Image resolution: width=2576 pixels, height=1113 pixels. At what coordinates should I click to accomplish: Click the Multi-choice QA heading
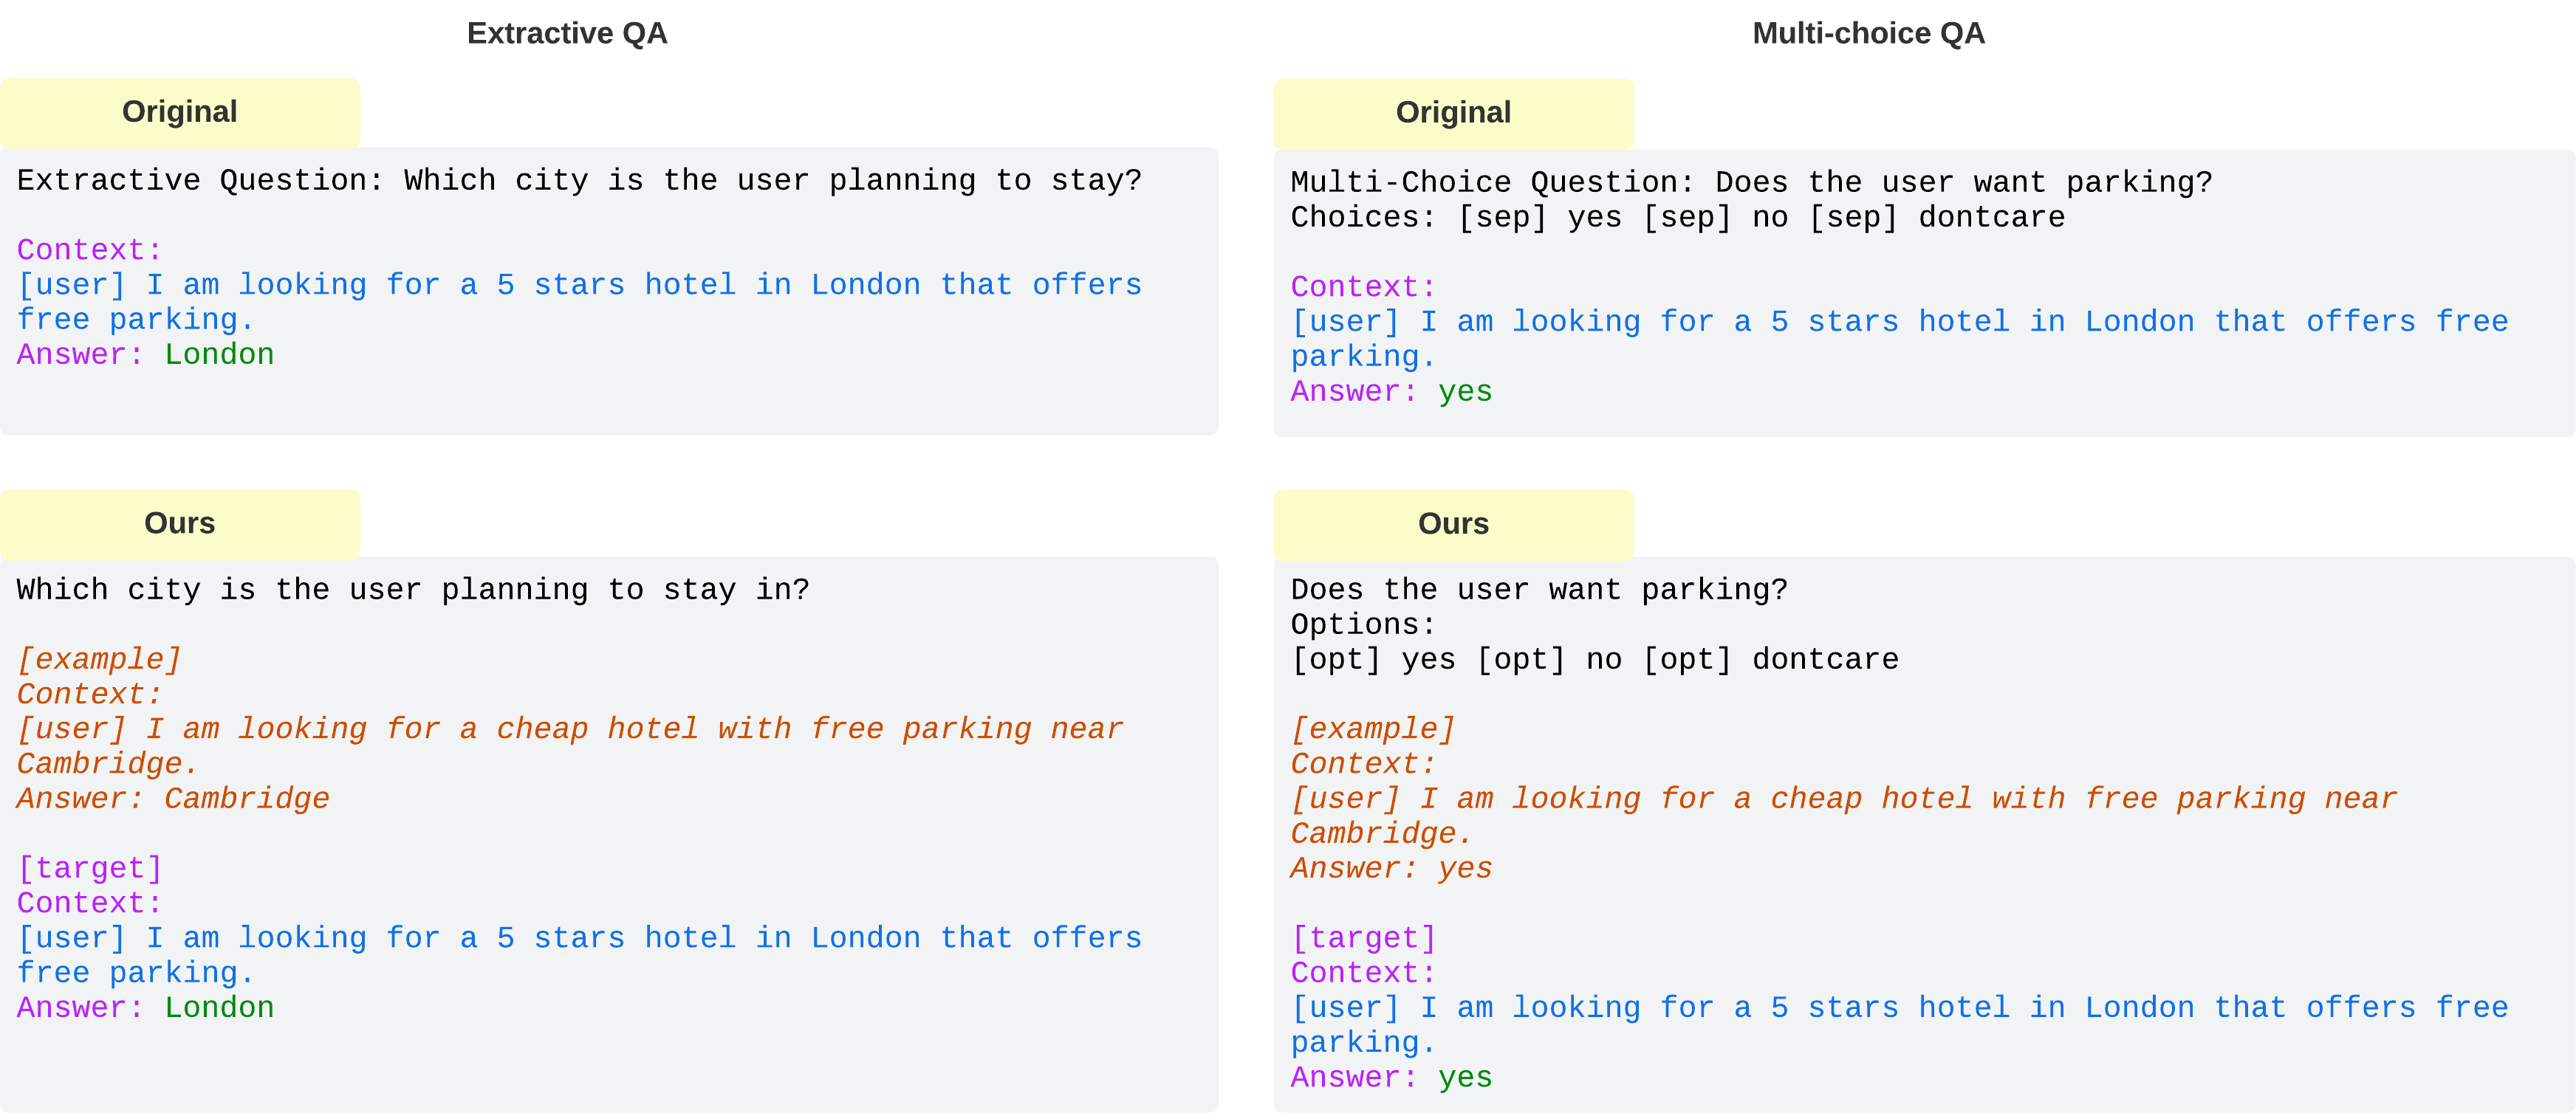click(x=1868, y=33)
